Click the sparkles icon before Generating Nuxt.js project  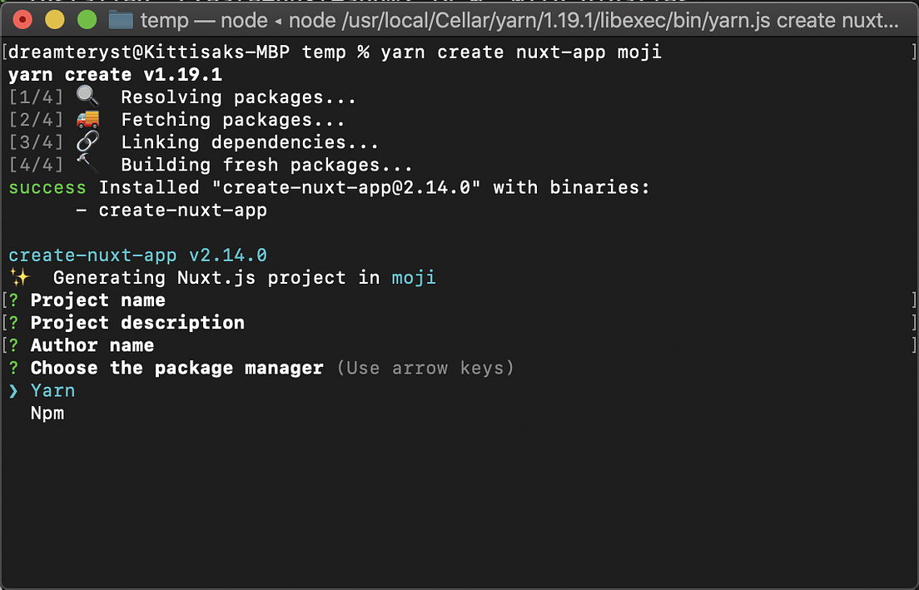[x=21, y=277]
